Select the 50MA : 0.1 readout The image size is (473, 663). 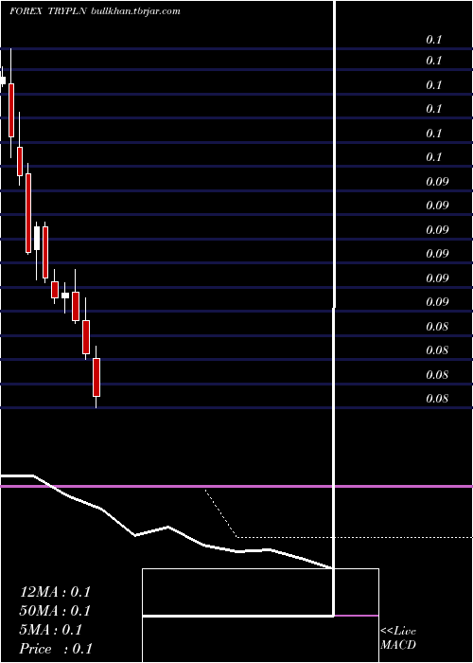(55, 611)
